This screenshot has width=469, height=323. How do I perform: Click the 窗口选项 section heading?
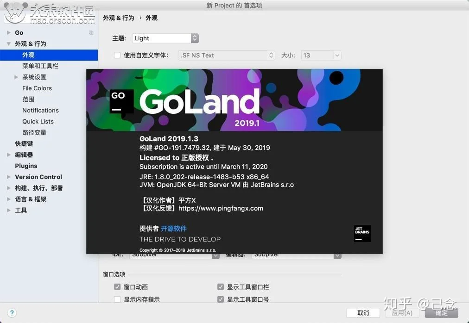pyautogui.click(x=114, y=274)
